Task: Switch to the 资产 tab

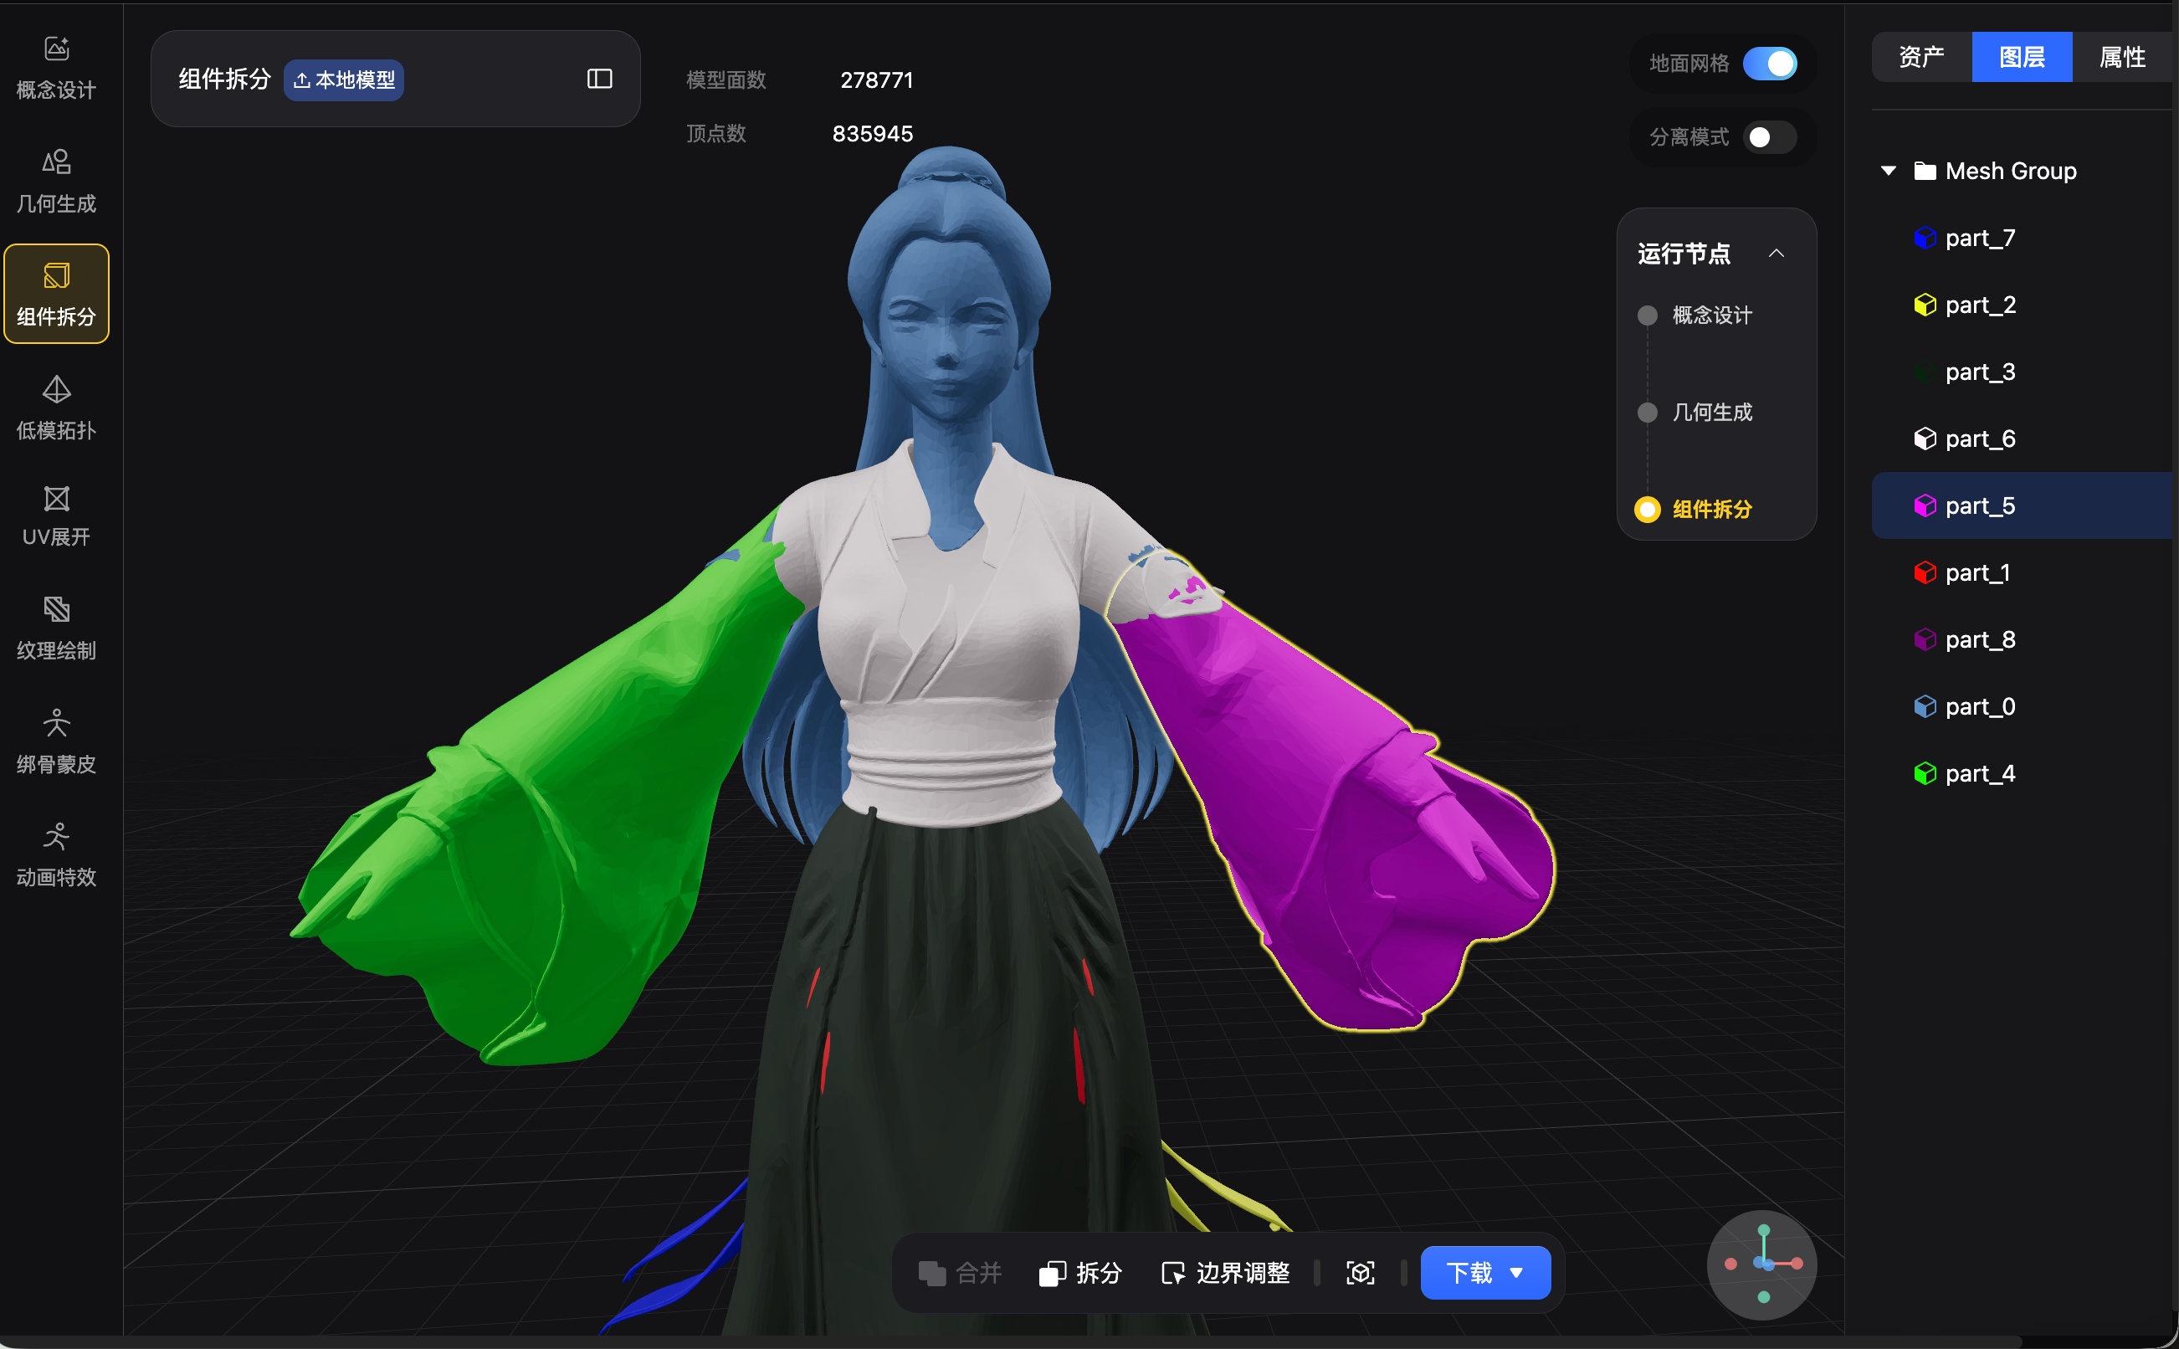Action: (x=1920, y=57)
